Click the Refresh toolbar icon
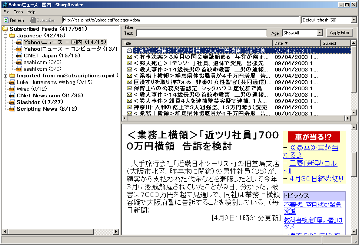Viewport: 359px width, 245px height. (6, 20)
